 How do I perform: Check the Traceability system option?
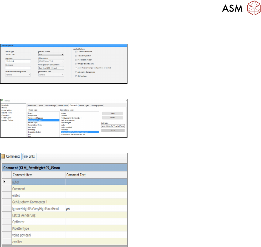pos(76,56)
